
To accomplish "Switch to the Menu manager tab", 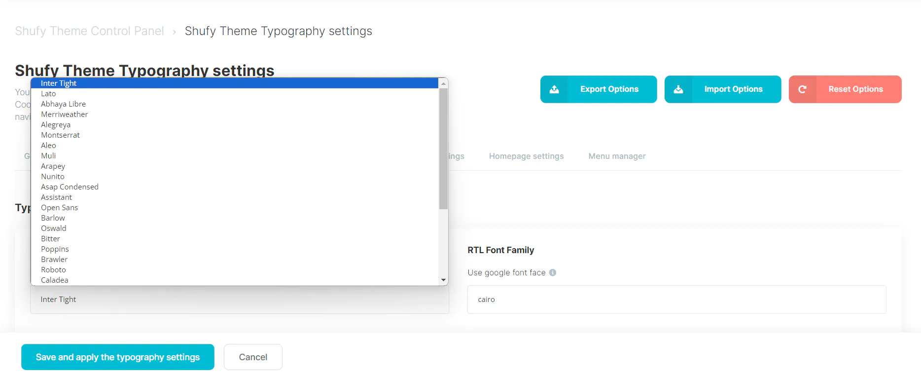I will coord(617,156).
